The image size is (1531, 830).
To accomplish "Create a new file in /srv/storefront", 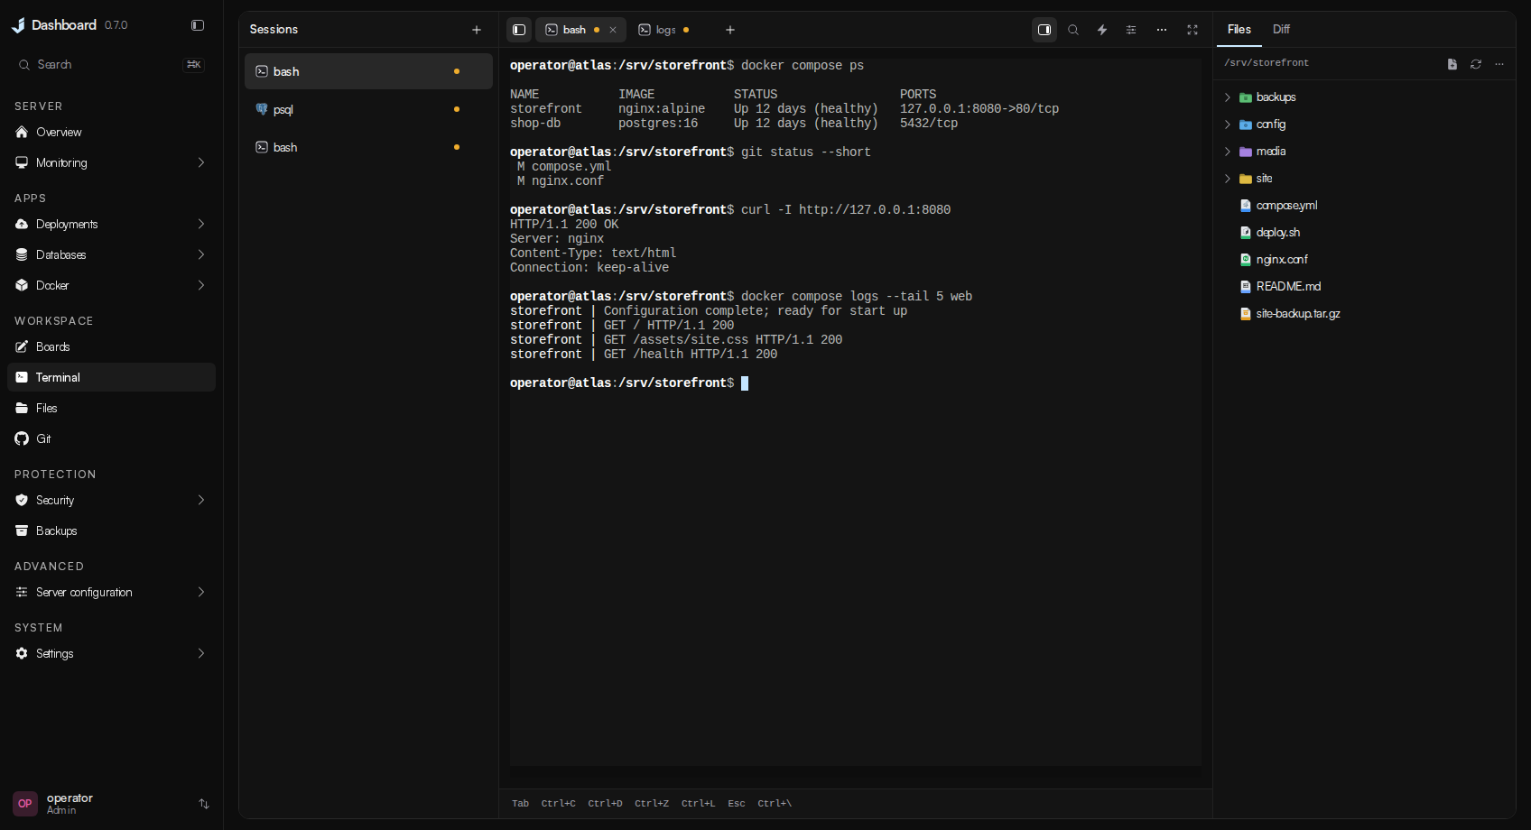I will (x=1452, y=64).
